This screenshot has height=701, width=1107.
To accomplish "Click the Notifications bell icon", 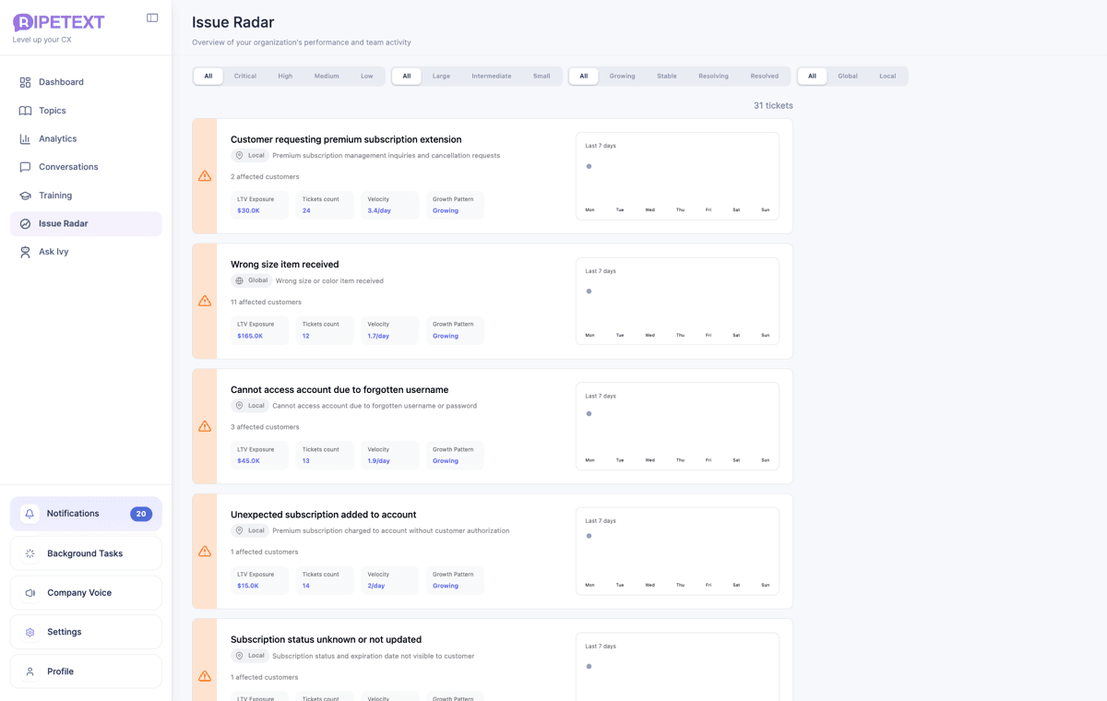I will (30, 513).
